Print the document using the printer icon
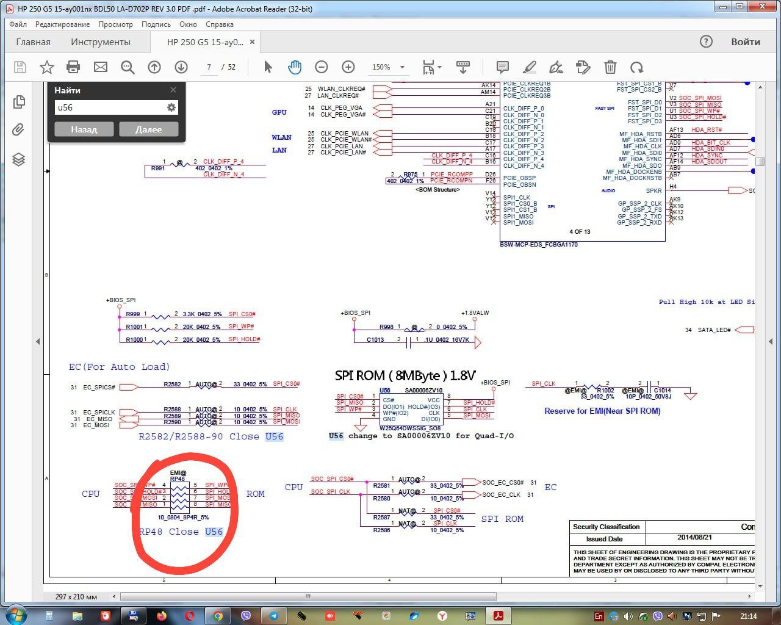 [73, 67]
